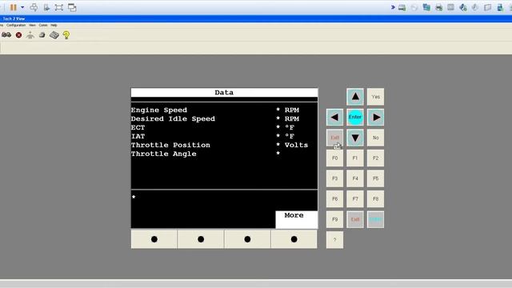Click the F3 function key
This screenshot has height=288, width=512.
click(x=334, y=178)
